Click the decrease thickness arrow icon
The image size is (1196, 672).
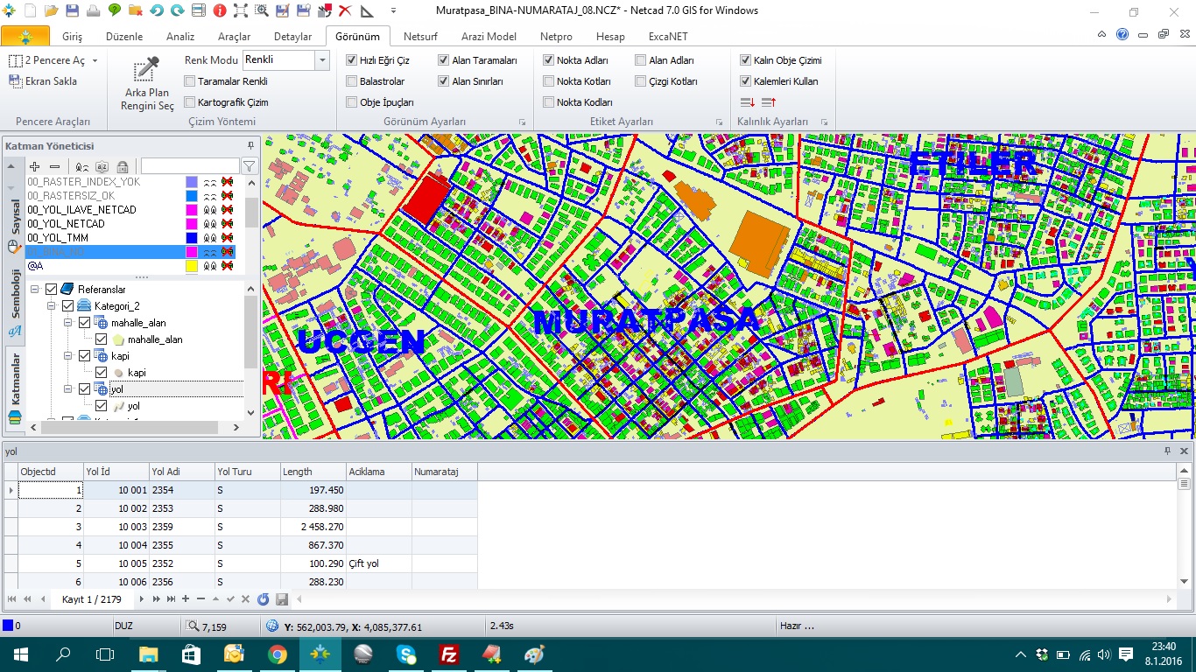pos(748,102)
